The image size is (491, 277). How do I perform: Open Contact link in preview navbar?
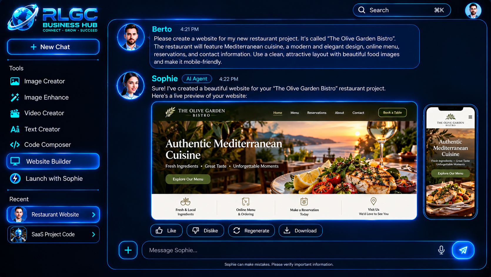pos(358,113)
